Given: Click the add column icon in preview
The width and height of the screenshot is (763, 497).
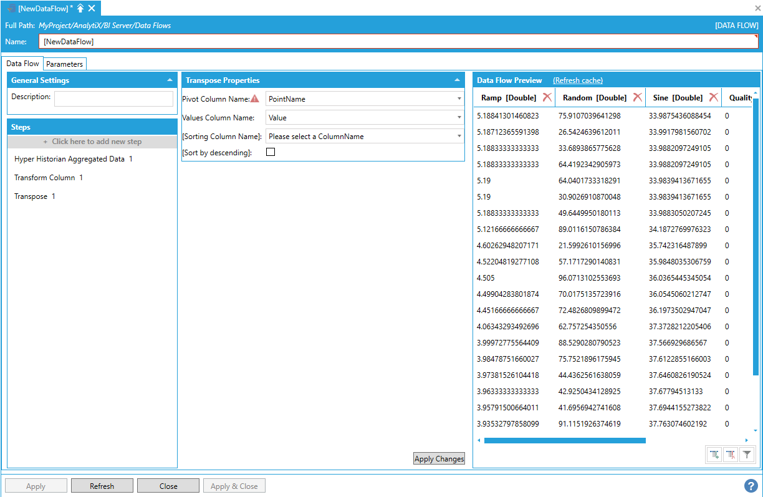Looking at the screenshot, I should (714, 455).
